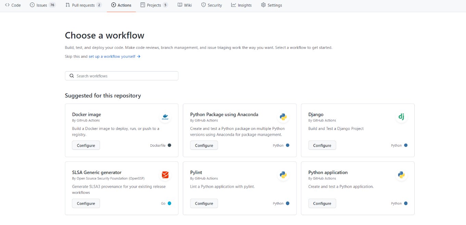This screenshot has height=225, width=466.
Task: Click the magnifier icon in search box
Action: [x=72, y=76]
